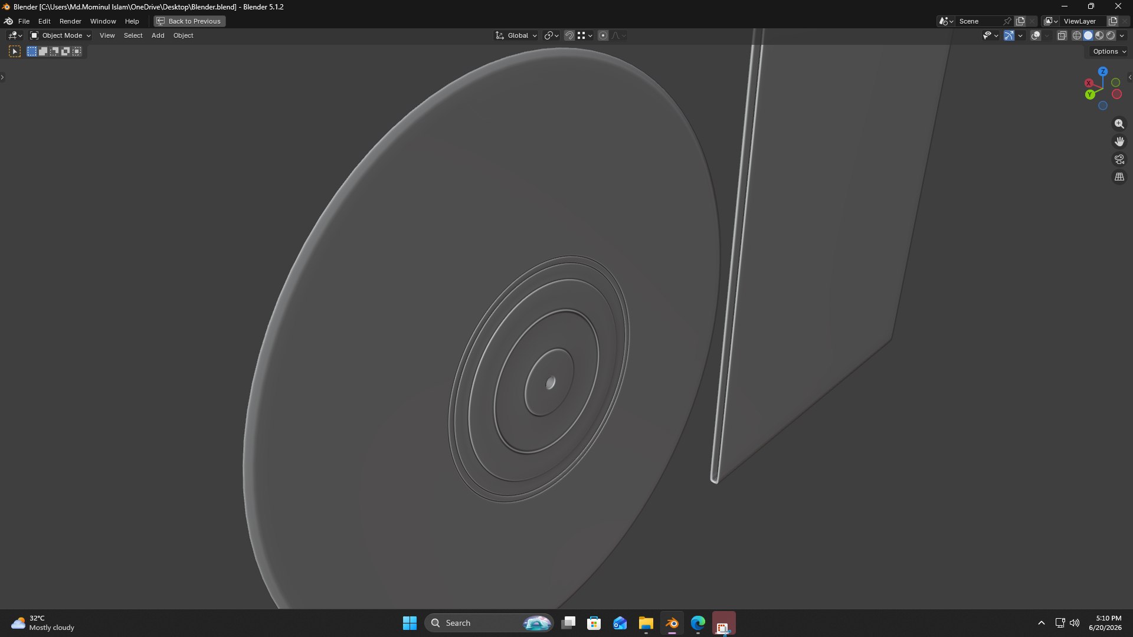
Task: Switch to wireframe viewport shading
Action: pyautogui.click(x=1077, y=35)
